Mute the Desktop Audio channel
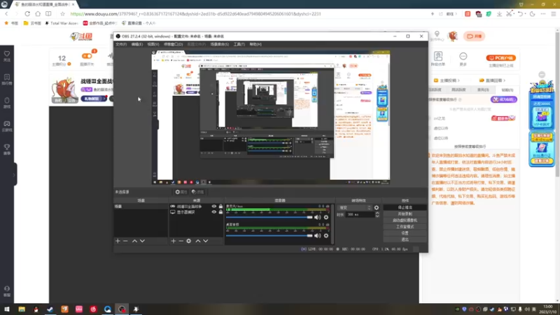This screenshot has width=560, height=315. tap(318, 236)
